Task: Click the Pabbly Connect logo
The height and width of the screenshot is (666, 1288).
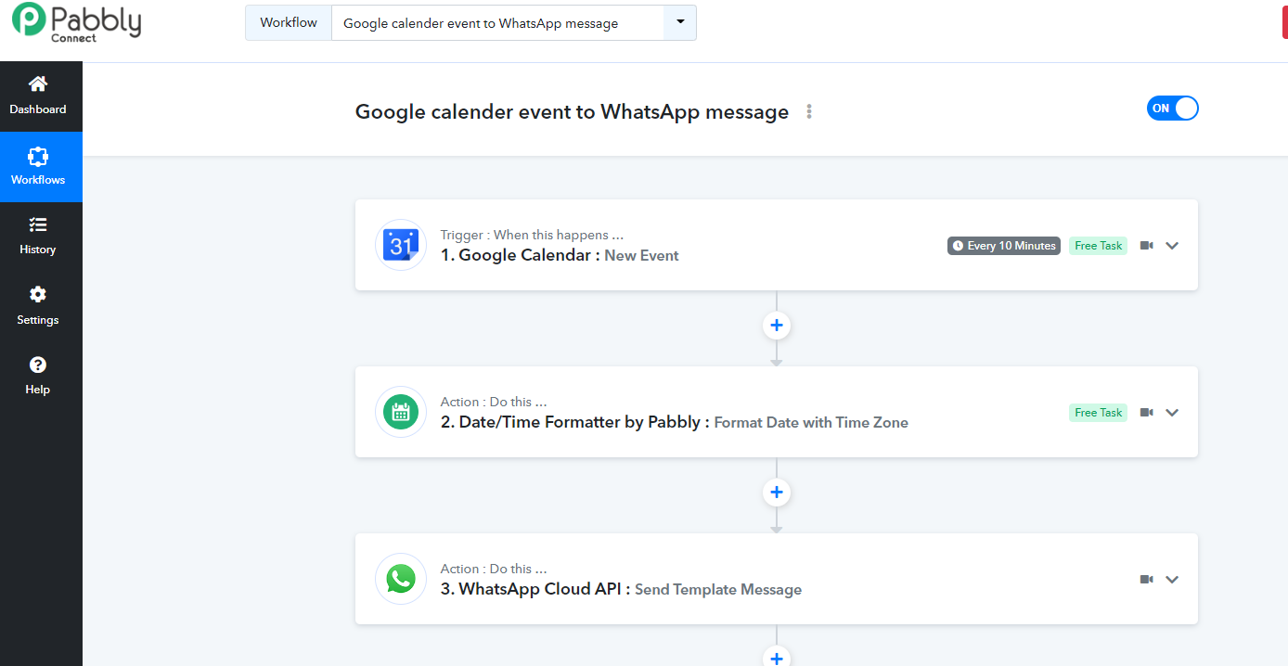Action: pyautogui.click(x=76, y=22)
